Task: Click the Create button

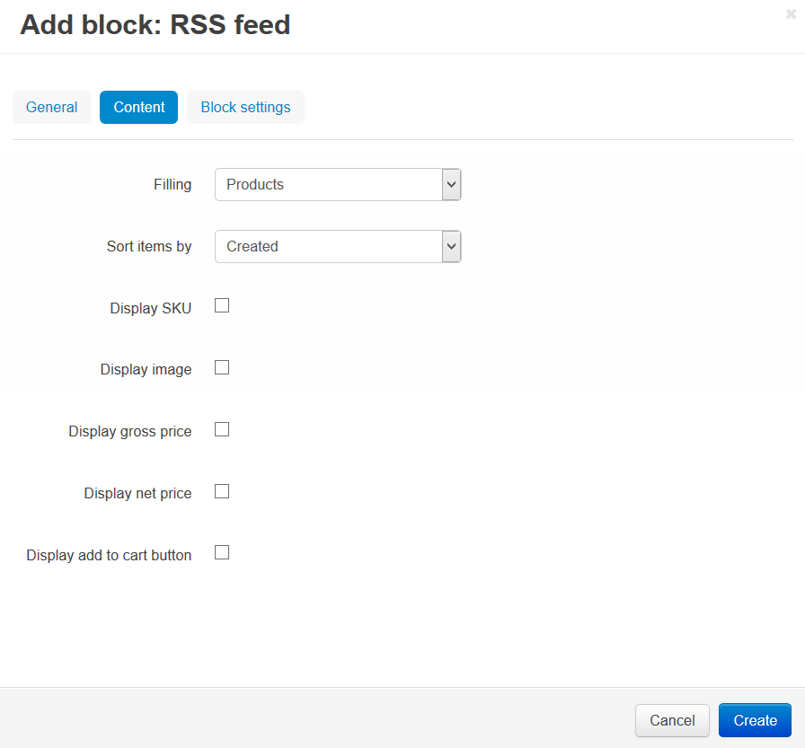Action: pos(755,720)
